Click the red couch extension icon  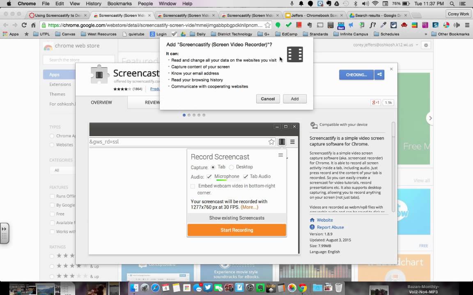pos(404,25)
